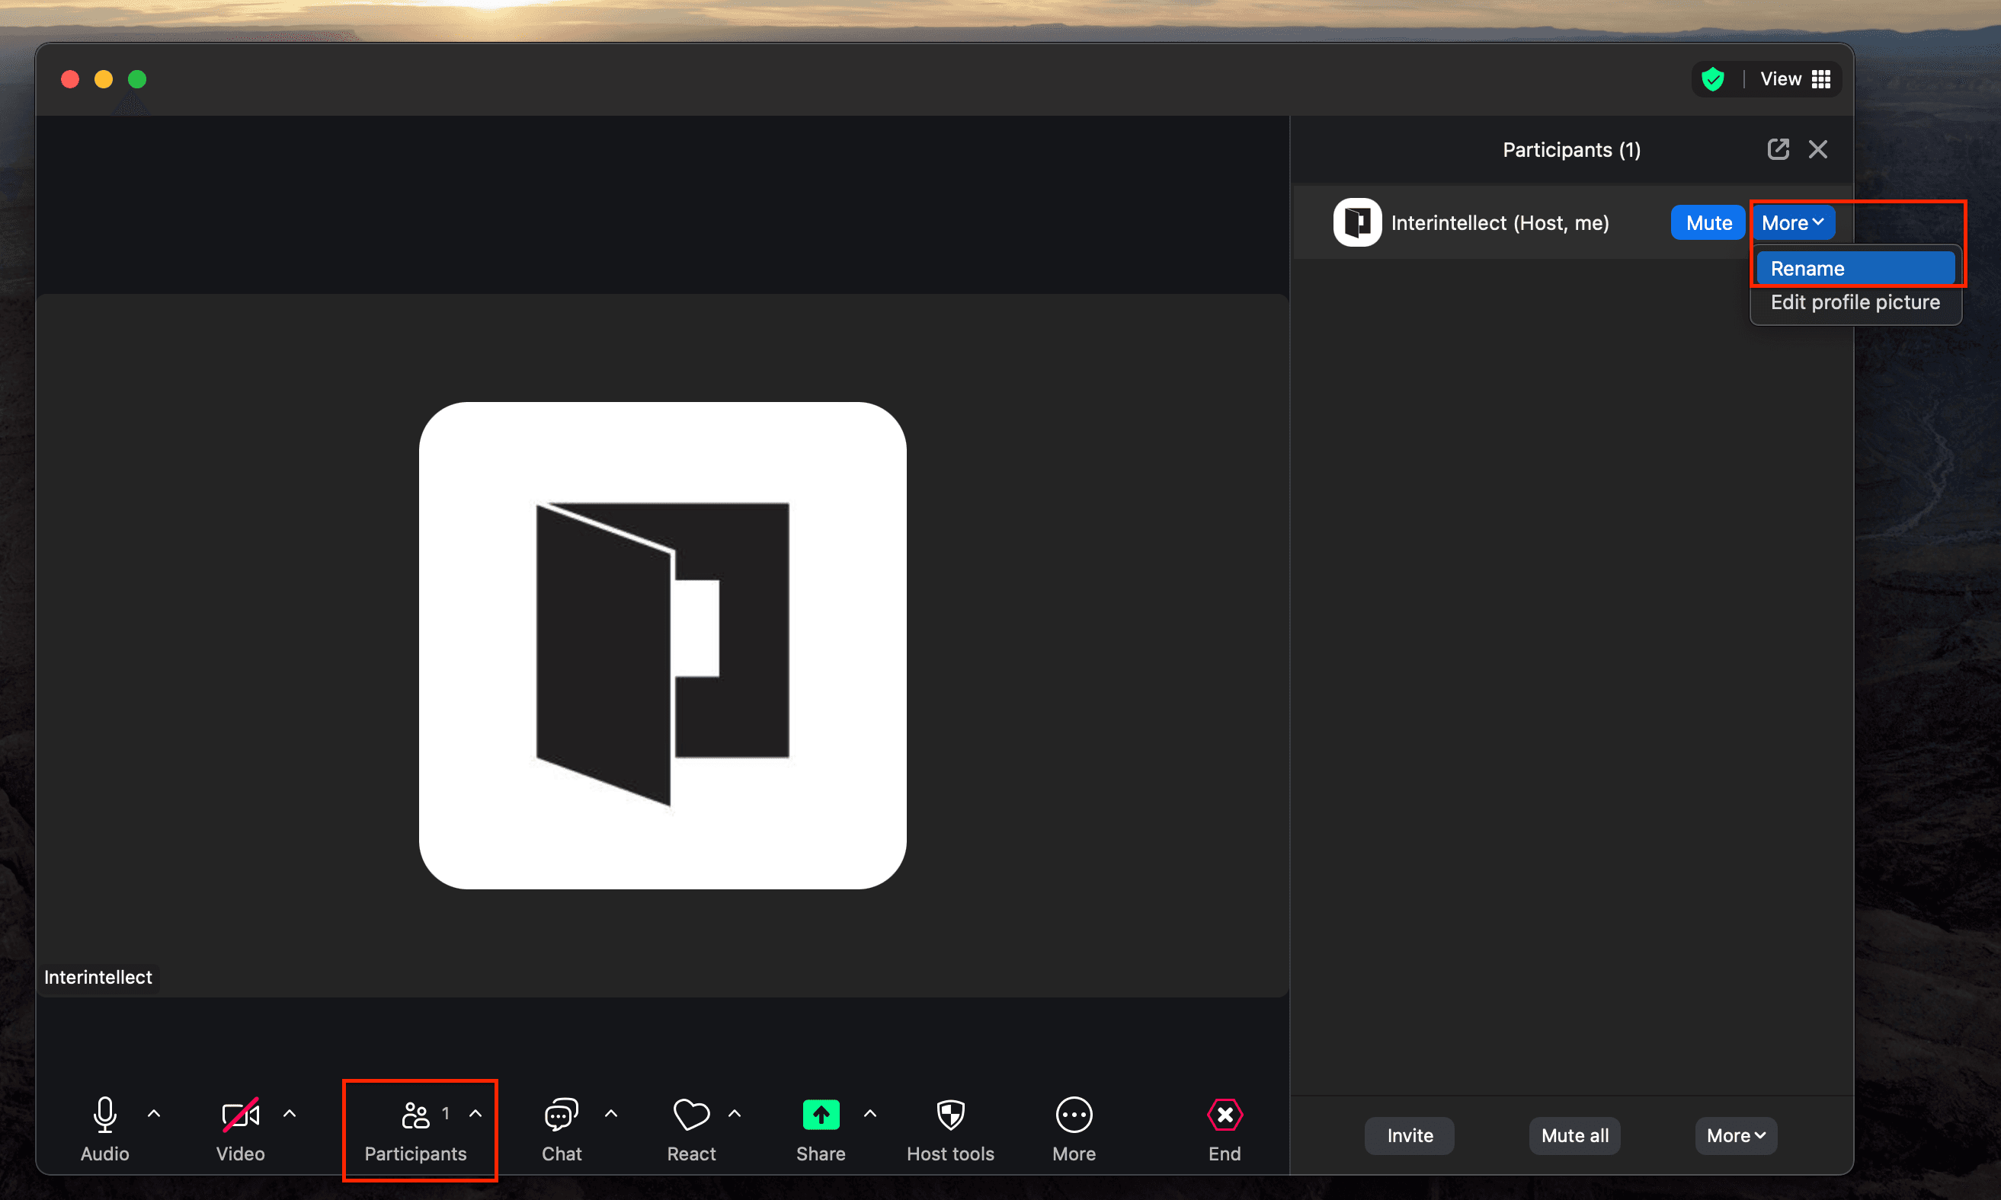Expand reactions caret next to React

pos(735,1114)
